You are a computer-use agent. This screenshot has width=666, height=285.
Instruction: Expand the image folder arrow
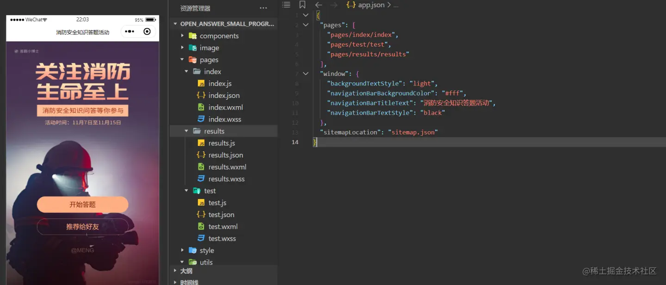point(182,48)
